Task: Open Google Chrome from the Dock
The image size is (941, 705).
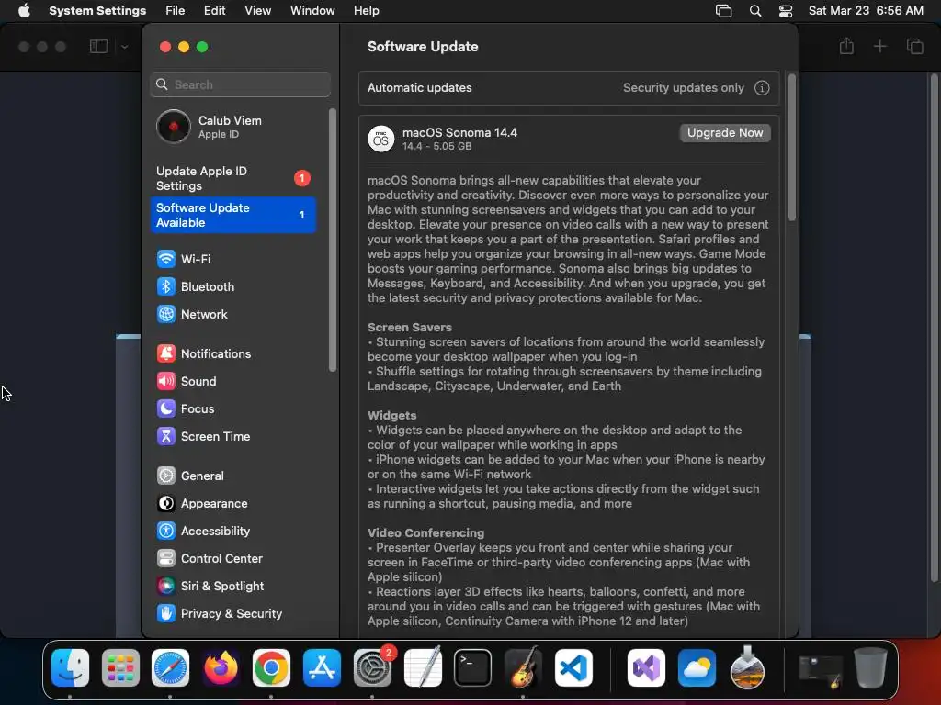Action: (271, 668)
